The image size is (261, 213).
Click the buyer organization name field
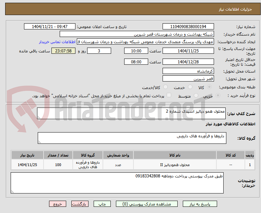pyautogui.click(x=137, y=34)
